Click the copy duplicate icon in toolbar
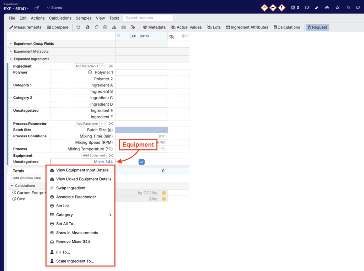 [x=96, y=27]
